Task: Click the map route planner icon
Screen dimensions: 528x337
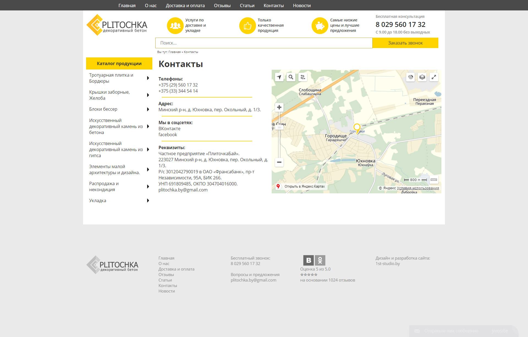Action: click(302, 77)
